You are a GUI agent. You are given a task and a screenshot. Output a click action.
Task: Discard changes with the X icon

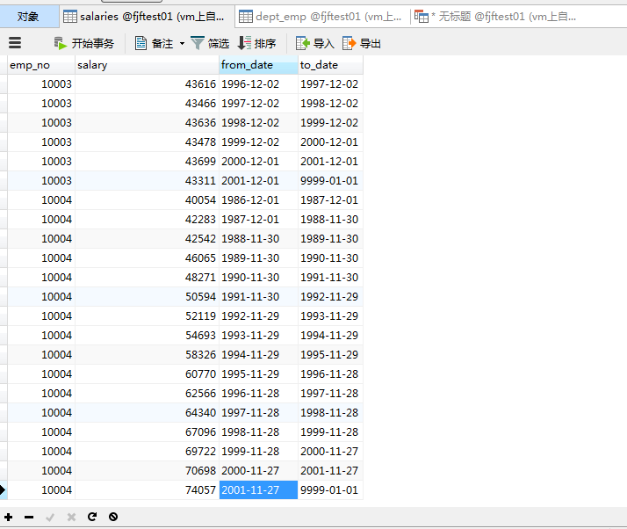(71, 517)
